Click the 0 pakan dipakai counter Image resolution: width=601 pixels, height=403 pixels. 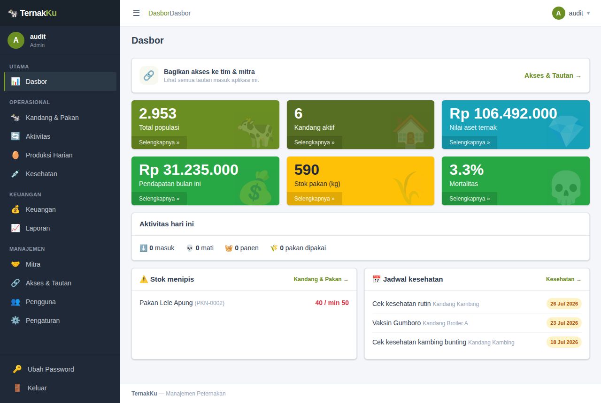(x=298, y=248)
